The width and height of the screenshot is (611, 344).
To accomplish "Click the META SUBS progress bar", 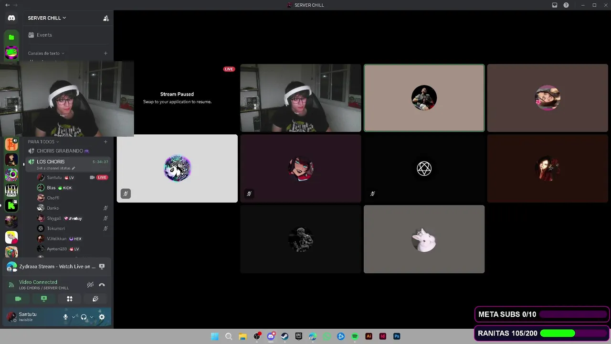I will tap(573, 314).
